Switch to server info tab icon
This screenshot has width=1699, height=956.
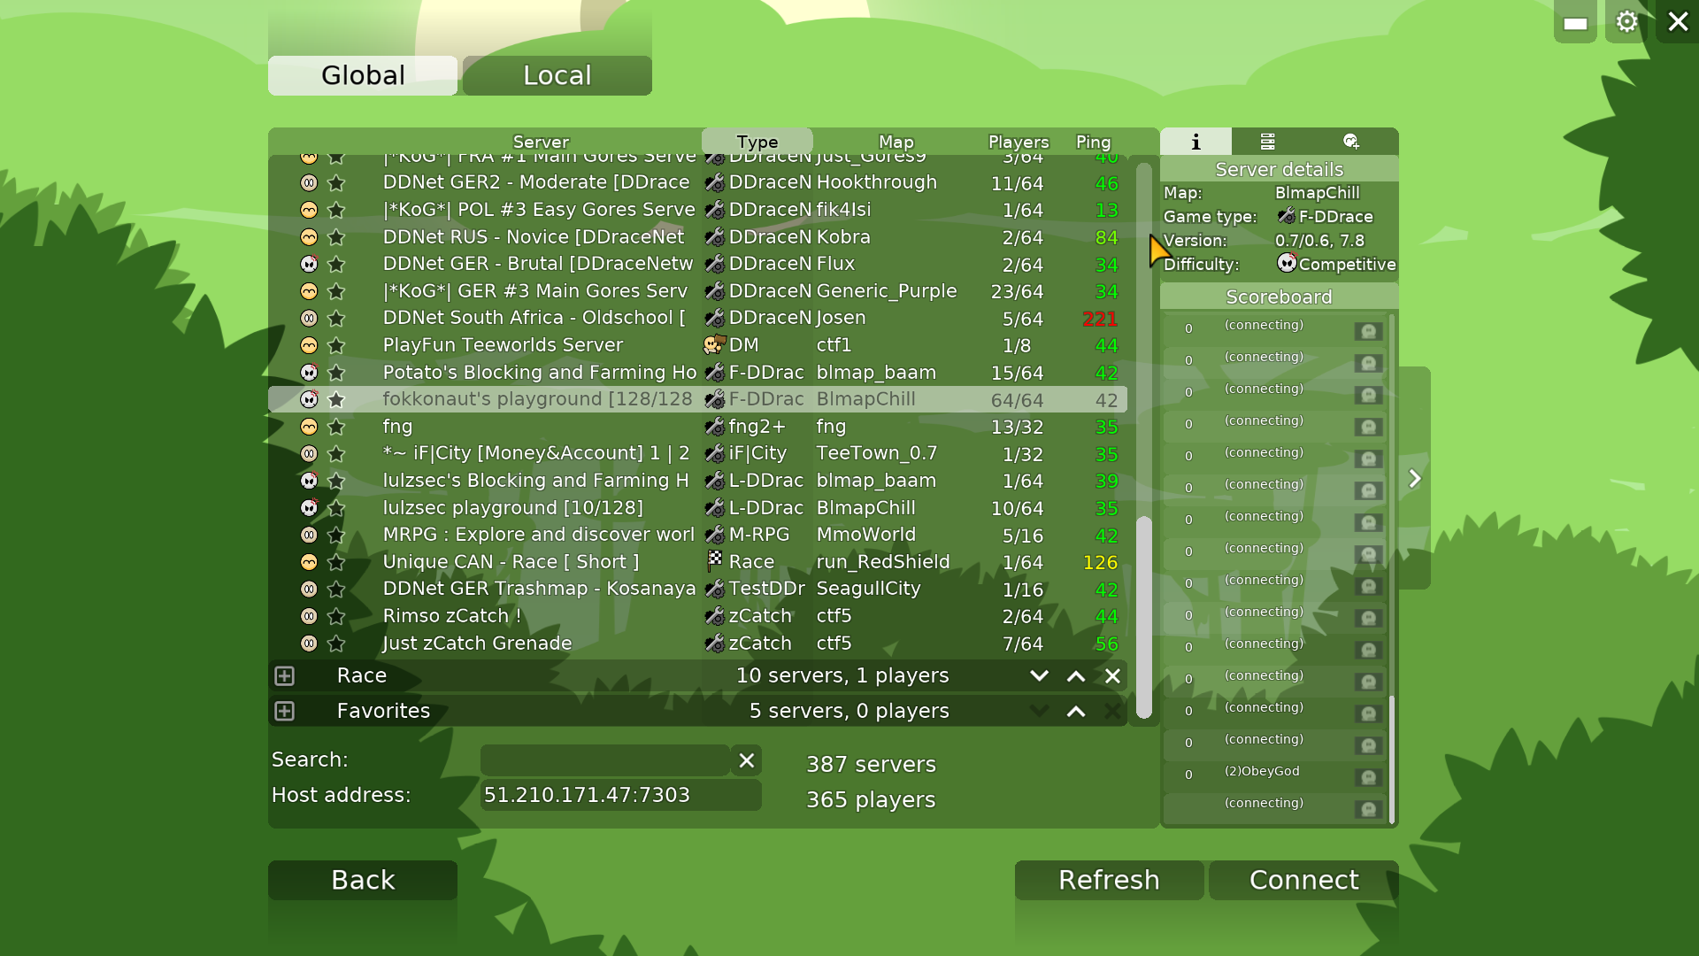(x=1195, y=142)
